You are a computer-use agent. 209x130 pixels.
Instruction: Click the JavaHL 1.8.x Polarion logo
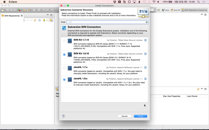pos(70,80)
